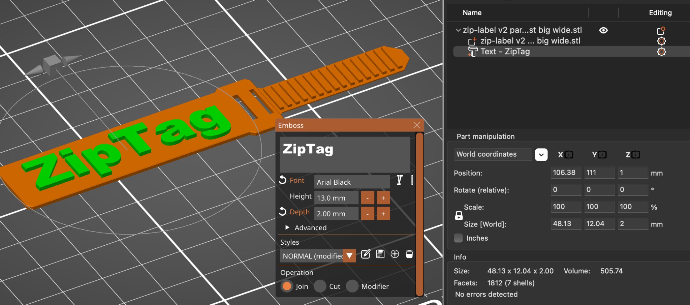Click the X axis mirror icon

(x=569, y=155)
